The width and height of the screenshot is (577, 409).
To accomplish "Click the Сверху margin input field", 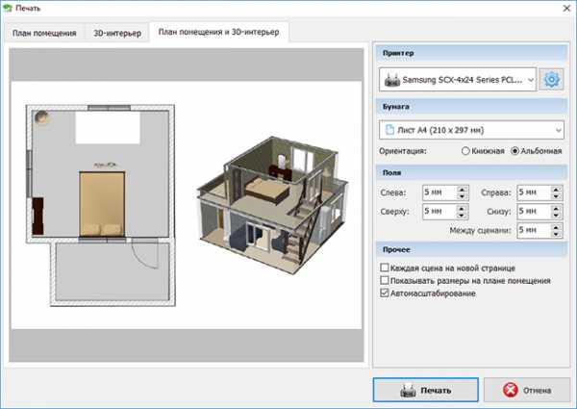I will pos(438,211).
